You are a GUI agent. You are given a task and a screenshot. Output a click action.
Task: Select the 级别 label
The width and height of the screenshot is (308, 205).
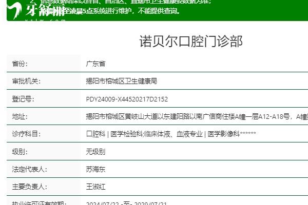(20, 152)
